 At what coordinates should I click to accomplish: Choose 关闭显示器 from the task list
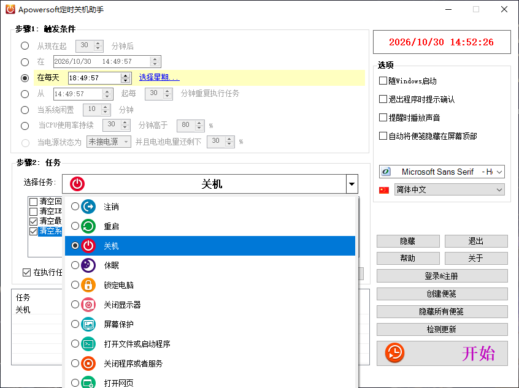click(x=210, y=305)
